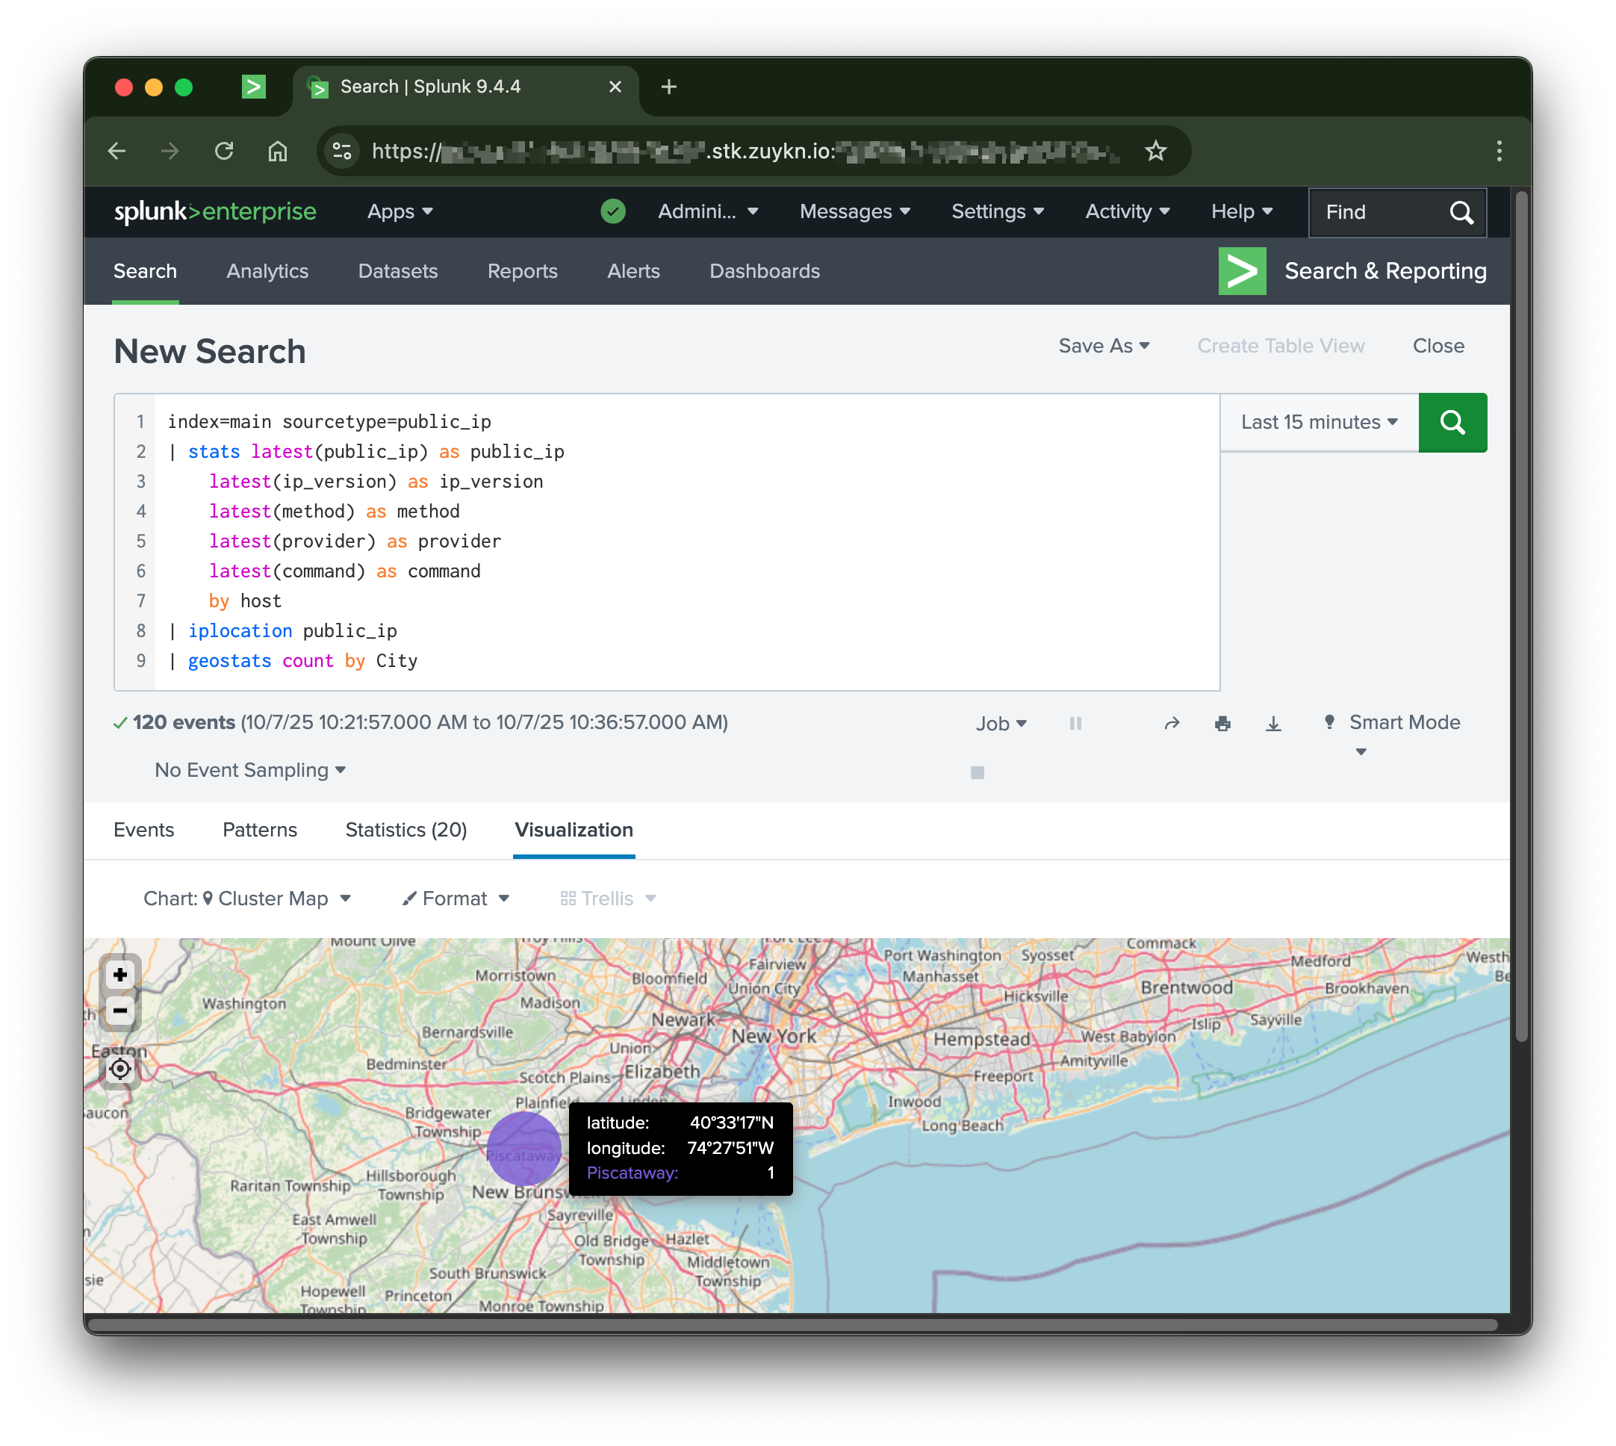This screenshot has width=1616, height=1446.
Task: Bookmark the page with the star icon
Action: point(1156,150)
